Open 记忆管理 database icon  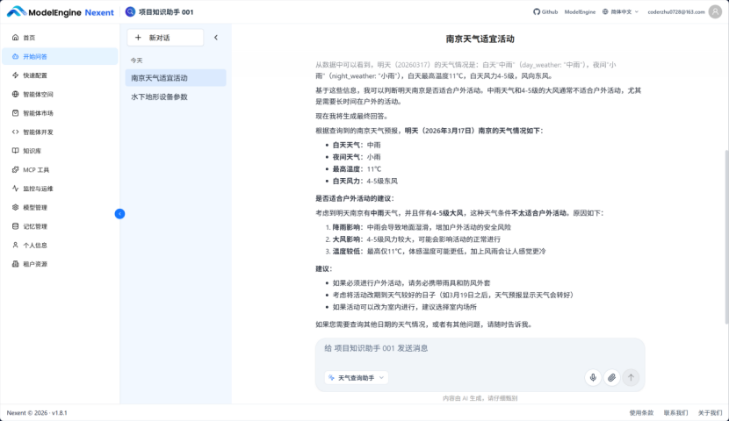coord(15,226)
